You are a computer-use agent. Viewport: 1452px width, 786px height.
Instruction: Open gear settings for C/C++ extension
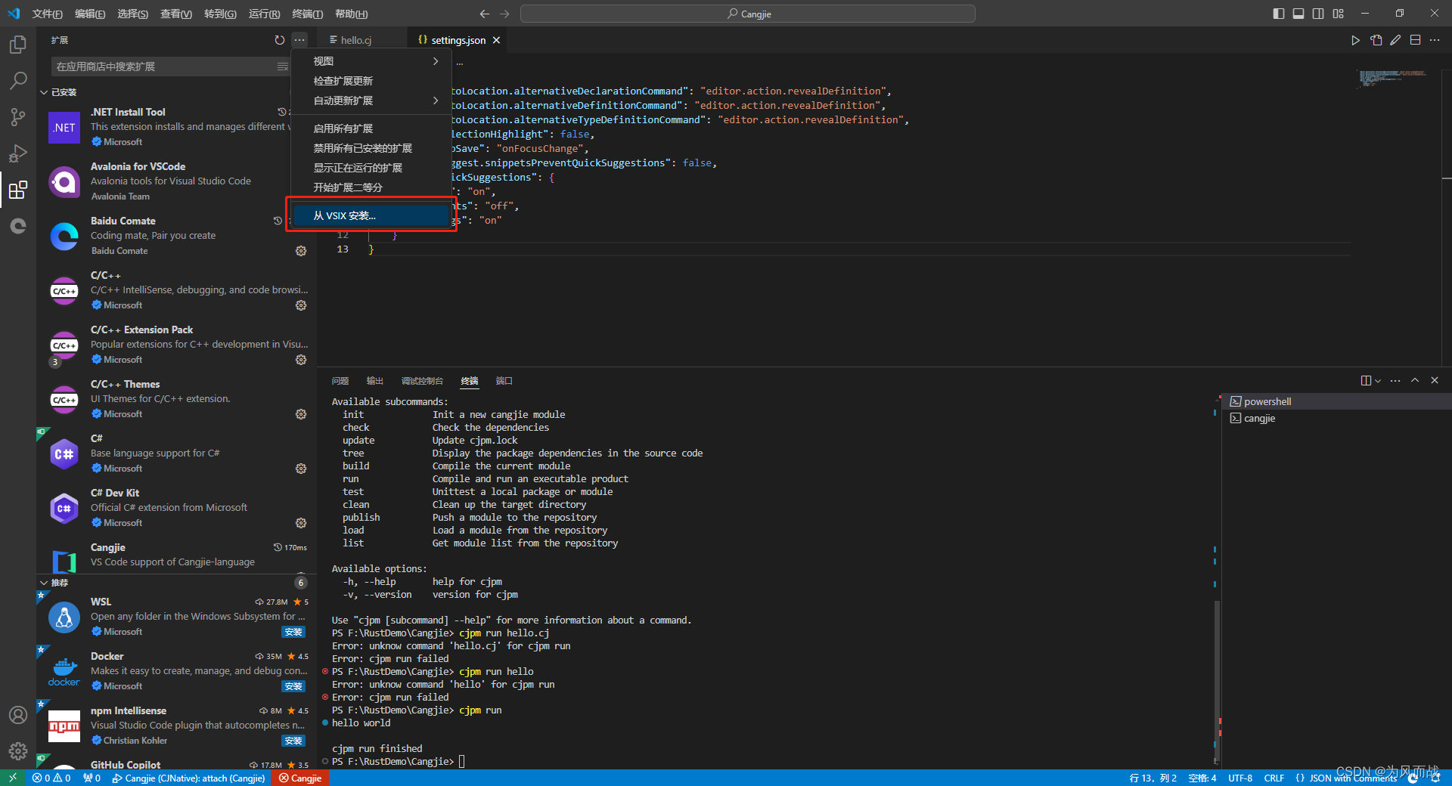tap(301, 305)
